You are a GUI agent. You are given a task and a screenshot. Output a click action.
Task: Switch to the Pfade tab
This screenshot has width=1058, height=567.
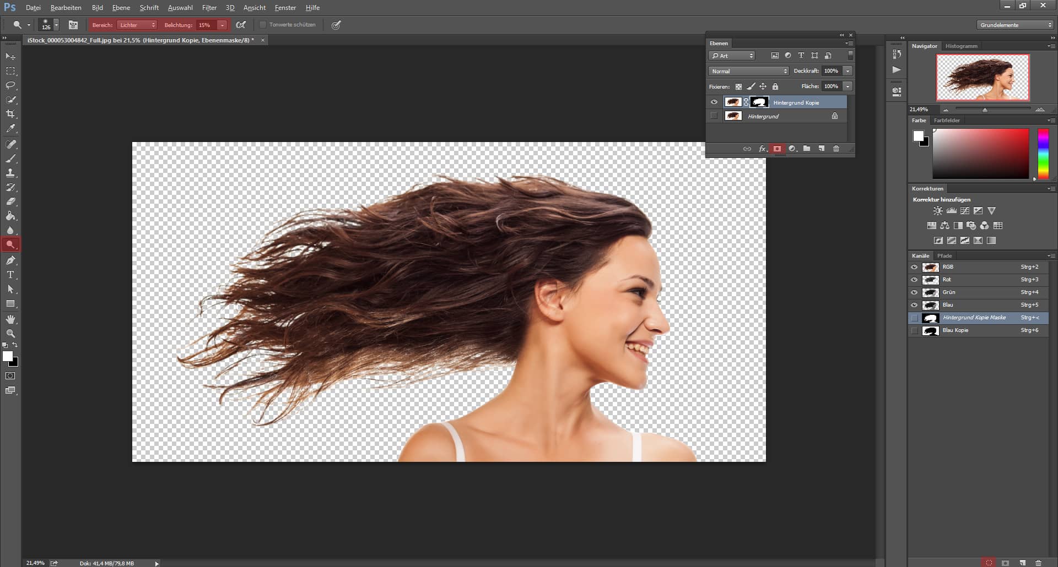click(x=944, y=256)
